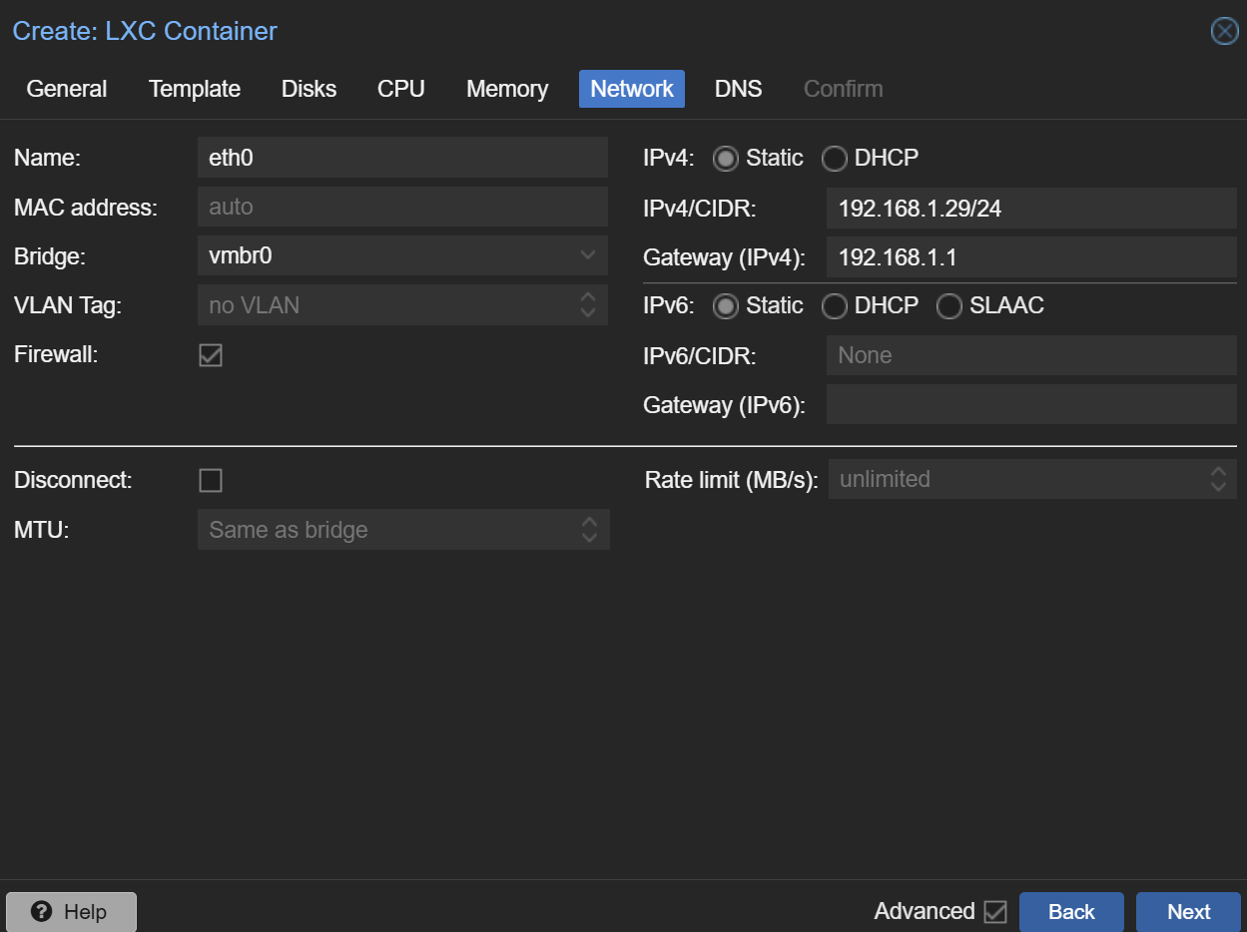Click the Help button with question icon
This screenshot has width=1247, height=932.
71,912
